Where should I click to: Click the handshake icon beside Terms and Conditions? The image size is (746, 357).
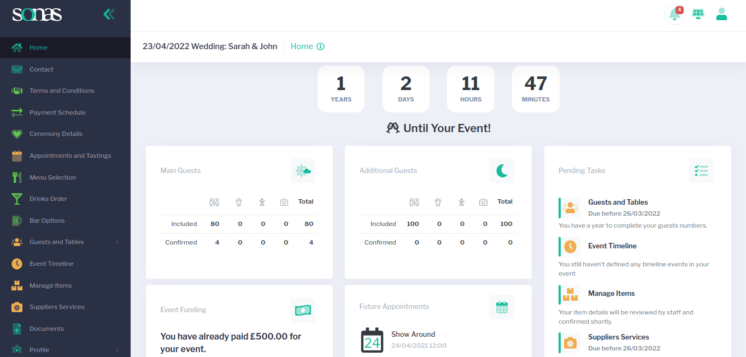click(17, 91)
